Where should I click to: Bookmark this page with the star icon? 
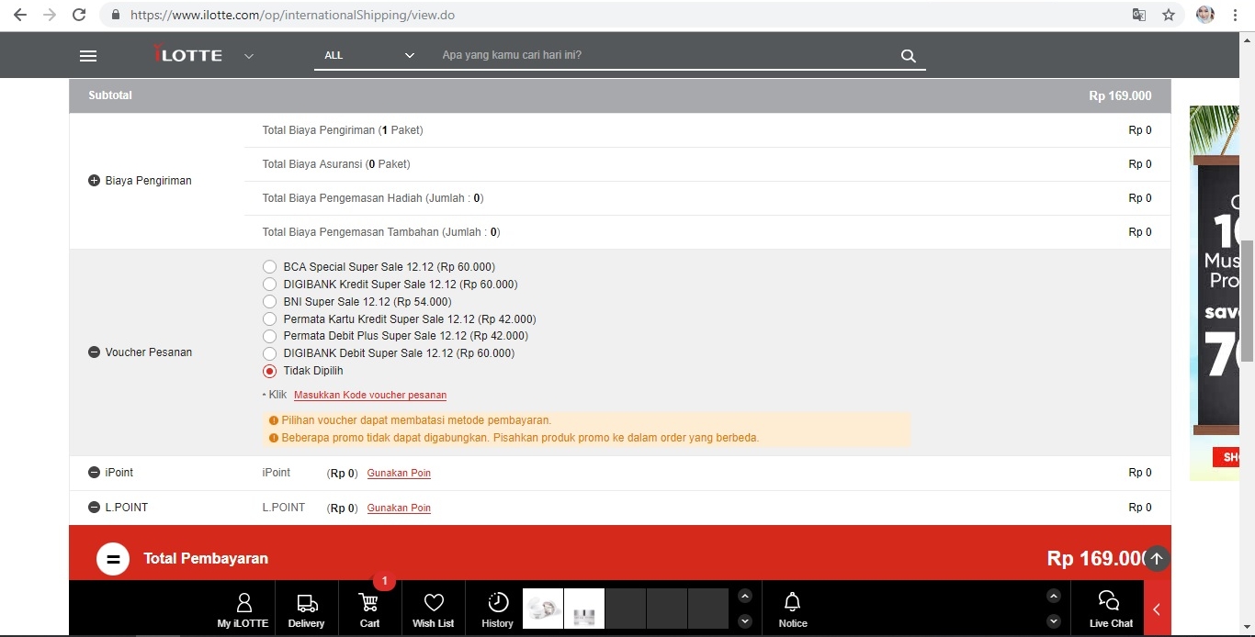[1169, 15]
